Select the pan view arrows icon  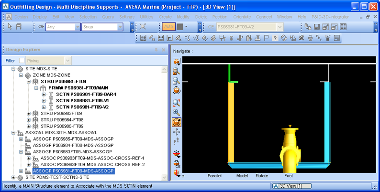[176, 132]
